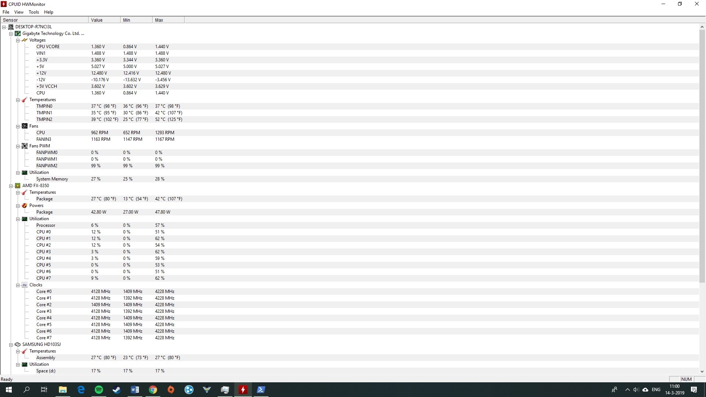
Task: Click the scrollbar down arrow
Action: click(702, 372)
